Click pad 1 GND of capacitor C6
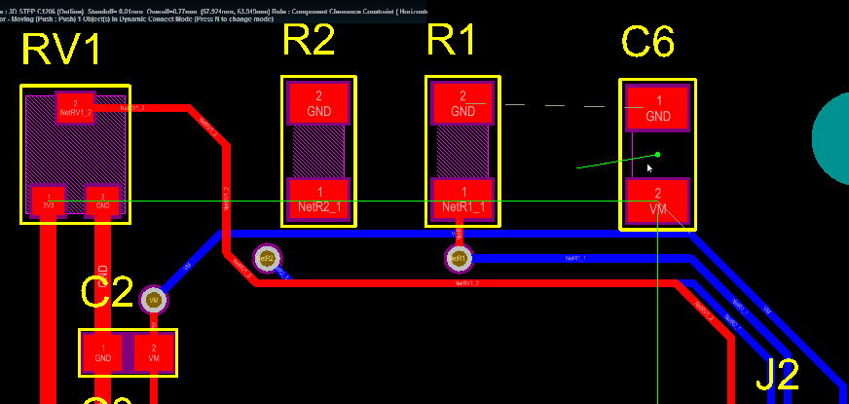 coord(658,108)
